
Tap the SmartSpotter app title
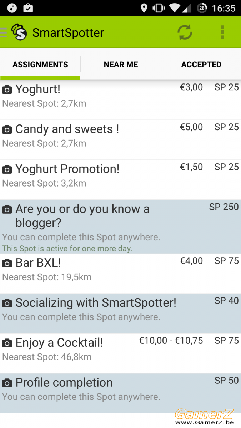coord(68,33)
